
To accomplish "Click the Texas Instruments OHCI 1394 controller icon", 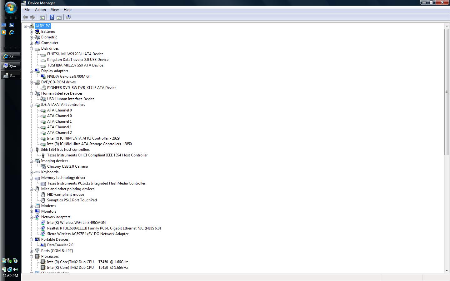I will (43, 155).
